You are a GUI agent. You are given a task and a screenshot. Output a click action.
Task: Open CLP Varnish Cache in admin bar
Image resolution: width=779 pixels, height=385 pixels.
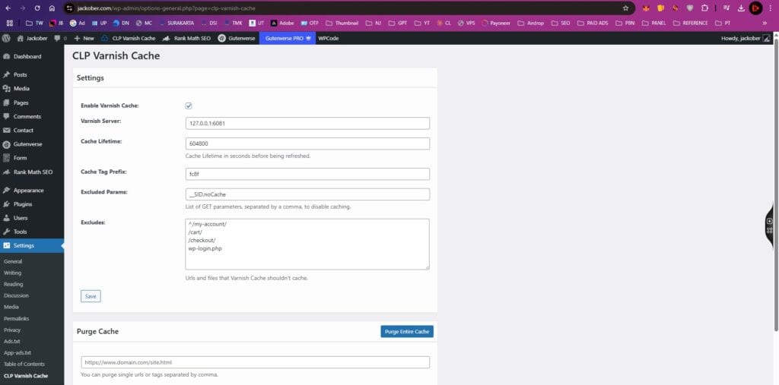pos(128,38)
